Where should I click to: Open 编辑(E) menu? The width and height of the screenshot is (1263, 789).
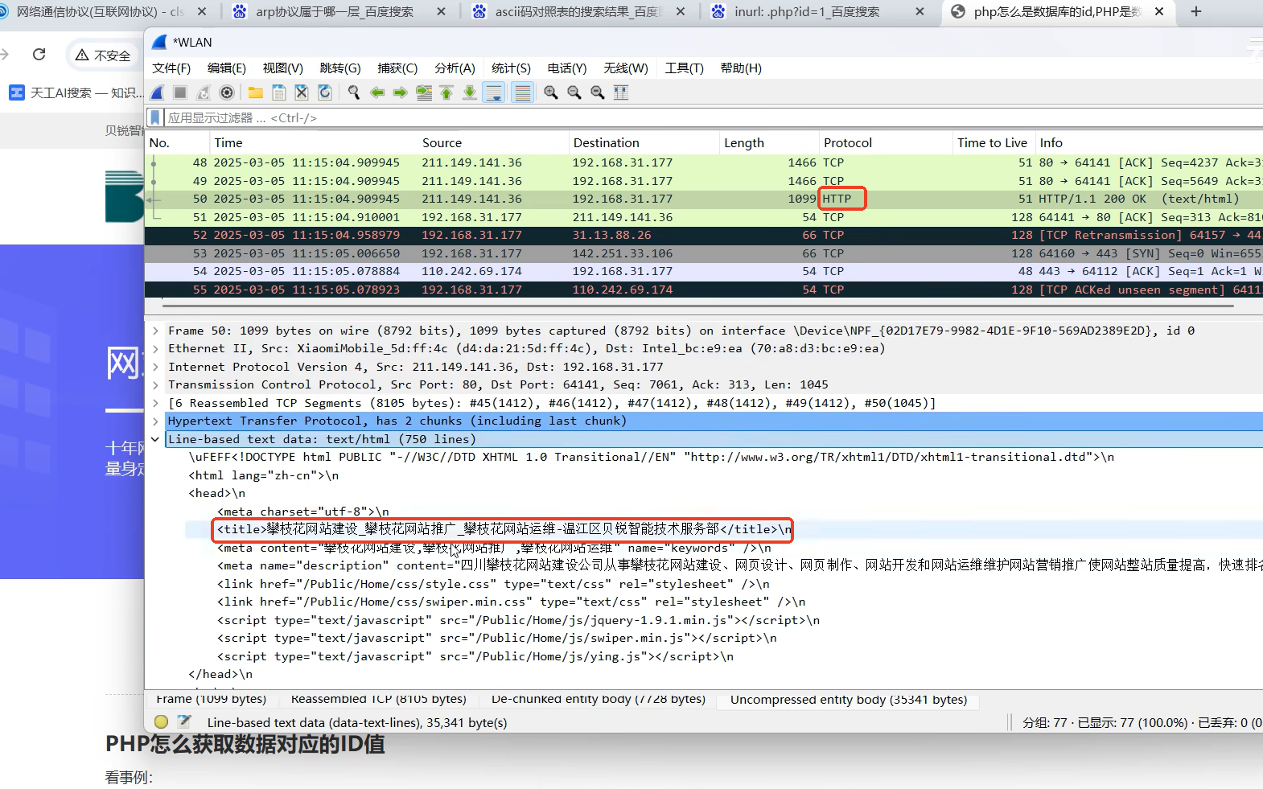[x=227, y=68]
